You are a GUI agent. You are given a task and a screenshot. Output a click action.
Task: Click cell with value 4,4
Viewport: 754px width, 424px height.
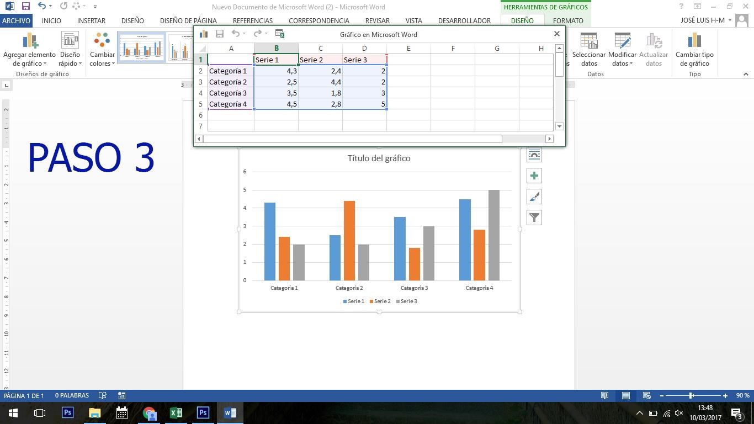(320, 82)
